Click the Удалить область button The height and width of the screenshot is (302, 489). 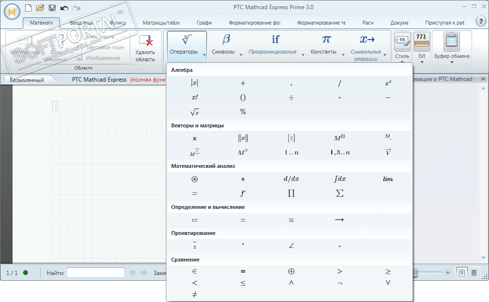[x=145, y=48]
